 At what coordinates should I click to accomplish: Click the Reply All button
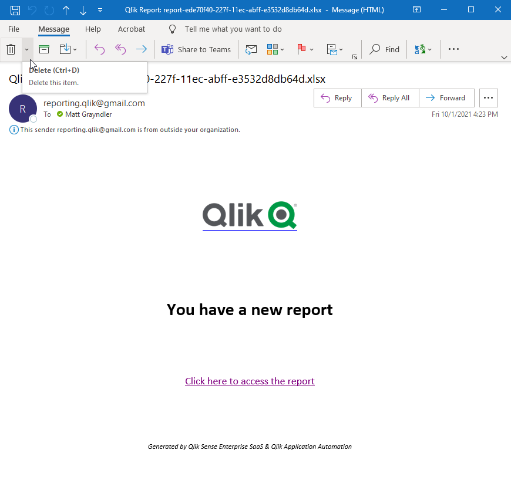[390, 97]
